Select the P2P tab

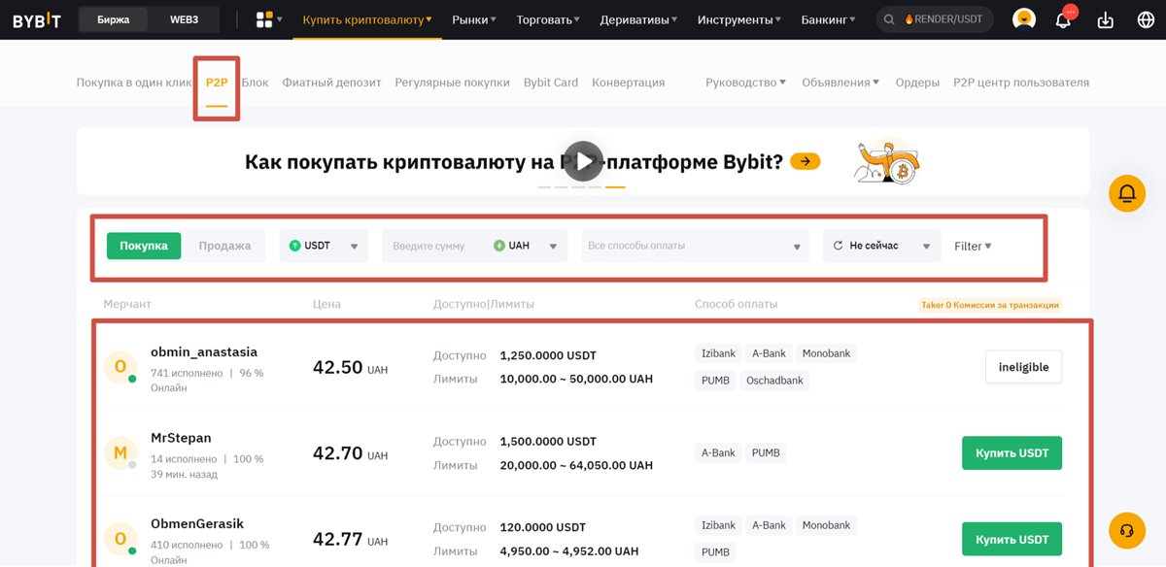pyautogui.click(x=217, y=83)
